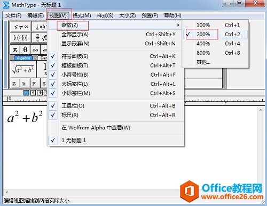The height and width of the screenshot is (206, 267).
Task: Switch to the partially hidden Derivs tab
Action: tap(43, 58)
